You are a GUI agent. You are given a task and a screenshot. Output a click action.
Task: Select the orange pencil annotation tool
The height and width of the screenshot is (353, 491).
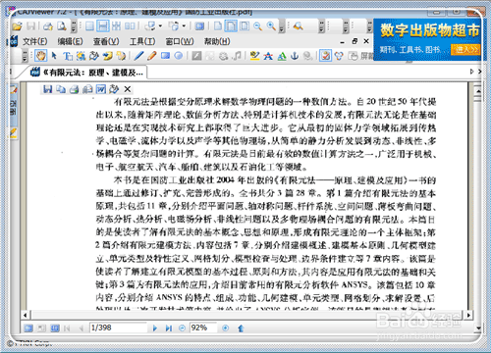[151, 56]
